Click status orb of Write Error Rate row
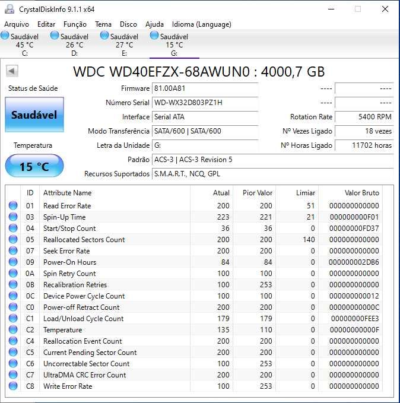400x403 pixels. [x=13, y=386]
